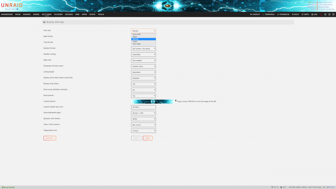Collapse the Font size dropdown
The image size is (336, 189).
pos(143,31)
